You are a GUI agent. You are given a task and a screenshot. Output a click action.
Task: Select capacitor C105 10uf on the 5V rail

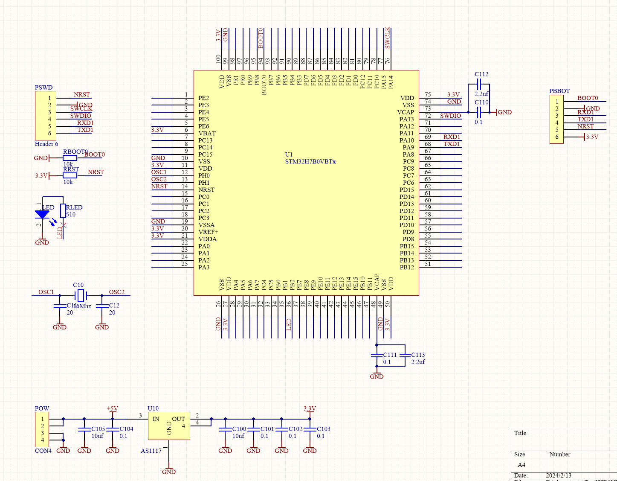pyautogui.click(x=85, y=429)
